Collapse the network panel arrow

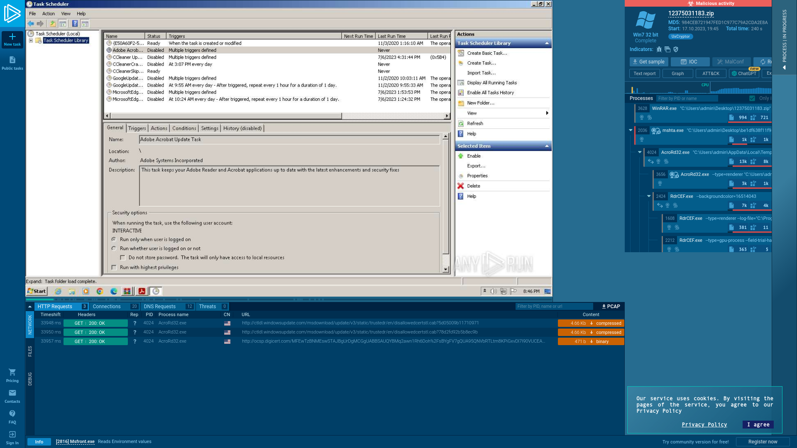pyautogui.click(x=30, y=307)
